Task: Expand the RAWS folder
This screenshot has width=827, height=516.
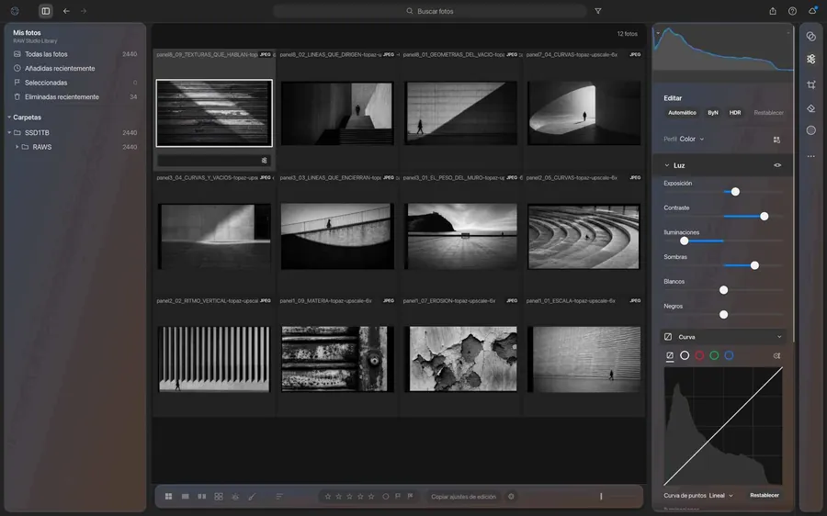Action: click(x=17, y=147)
